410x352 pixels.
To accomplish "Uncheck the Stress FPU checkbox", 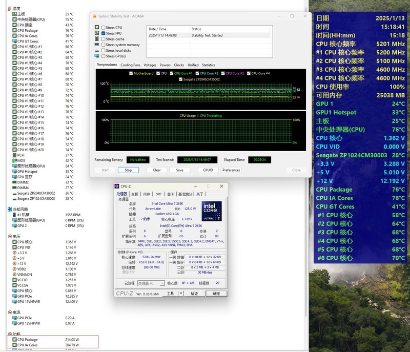I will [x=103, y=33].
